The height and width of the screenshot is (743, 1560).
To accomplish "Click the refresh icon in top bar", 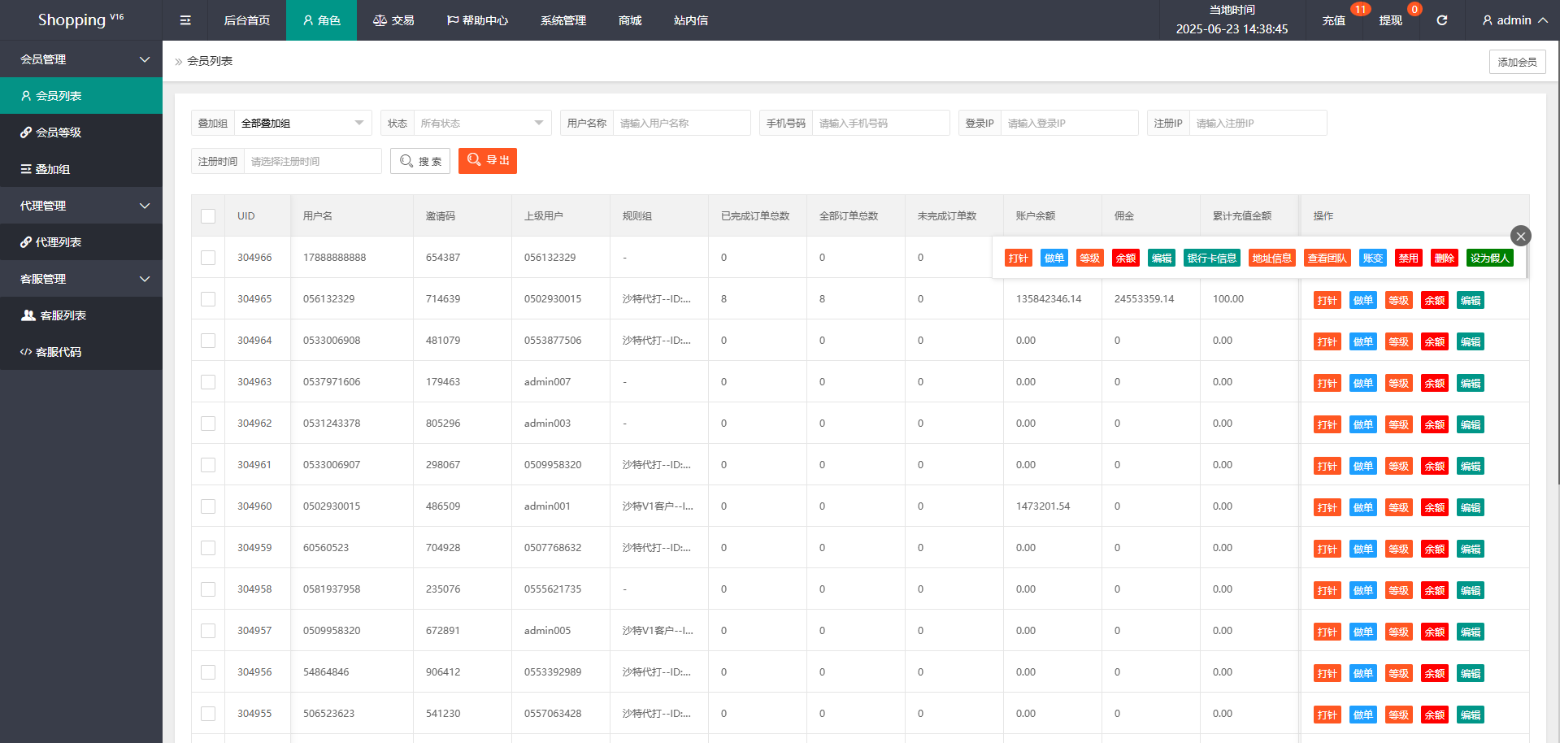I will point(1441,20).
